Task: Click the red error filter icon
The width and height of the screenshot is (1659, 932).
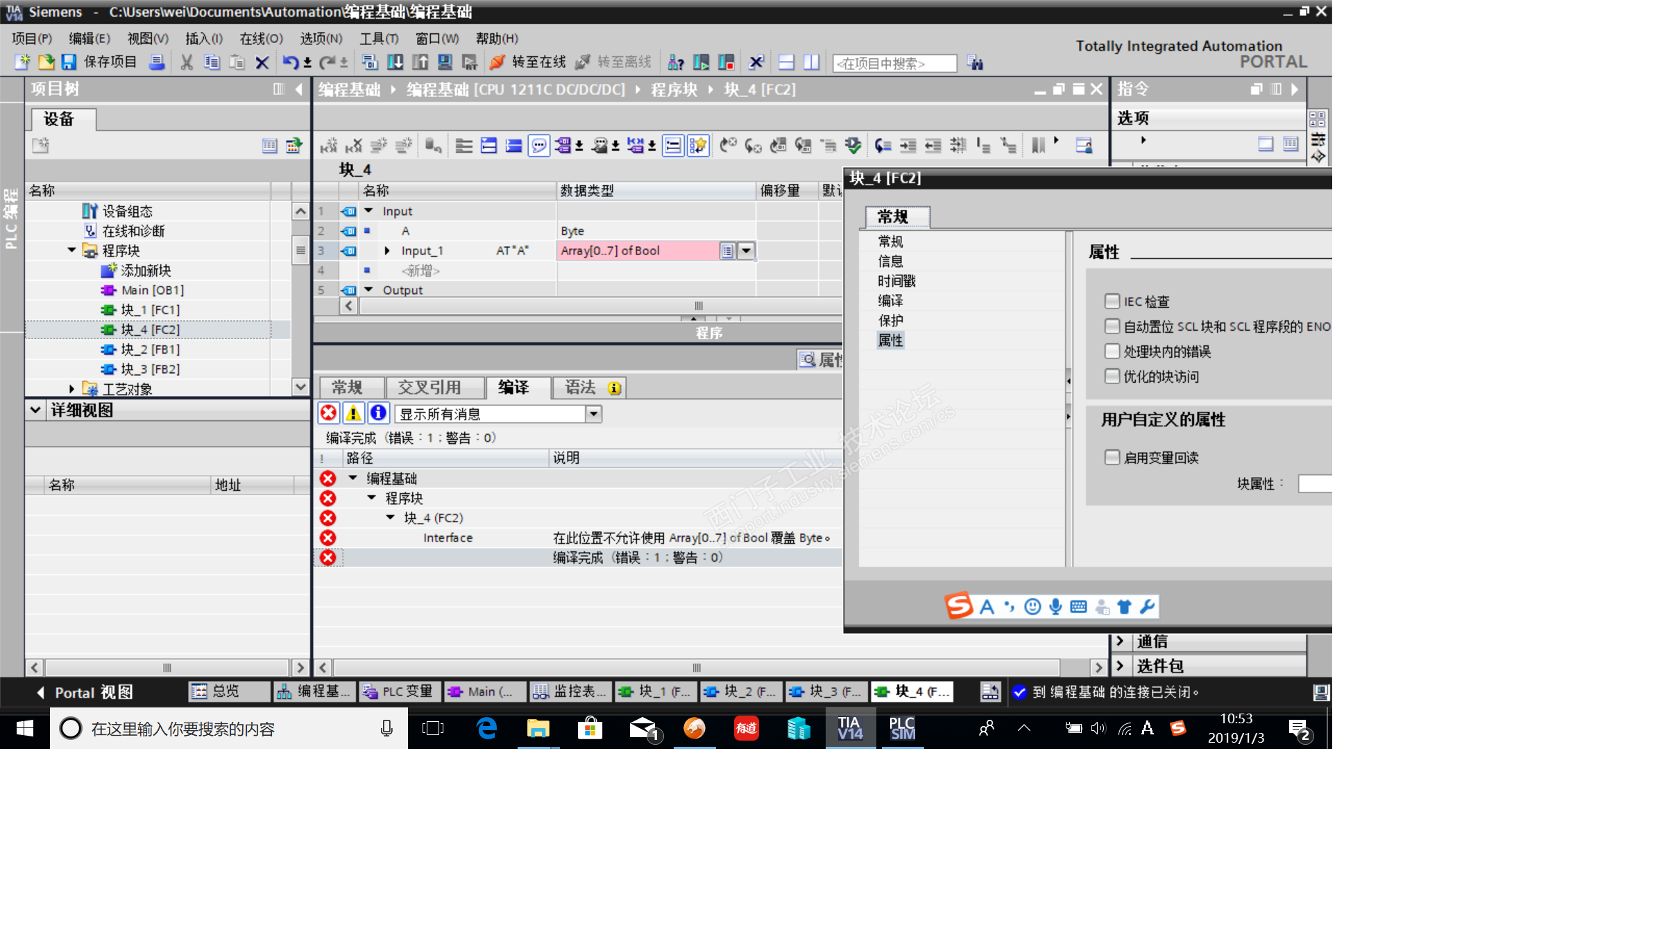Action: coord(328,413)
